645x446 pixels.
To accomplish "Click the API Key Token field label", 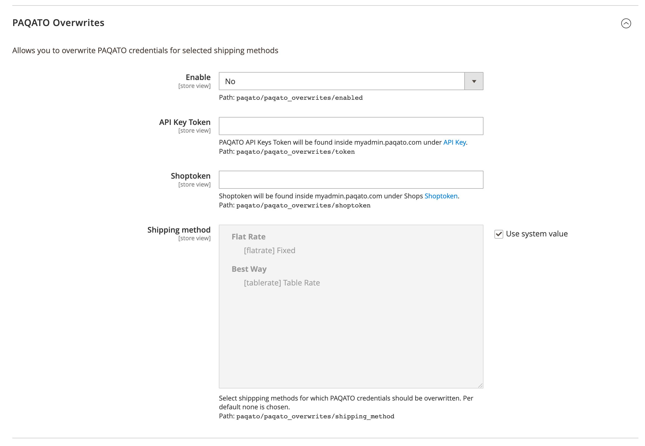I will [x=185, y=122].
